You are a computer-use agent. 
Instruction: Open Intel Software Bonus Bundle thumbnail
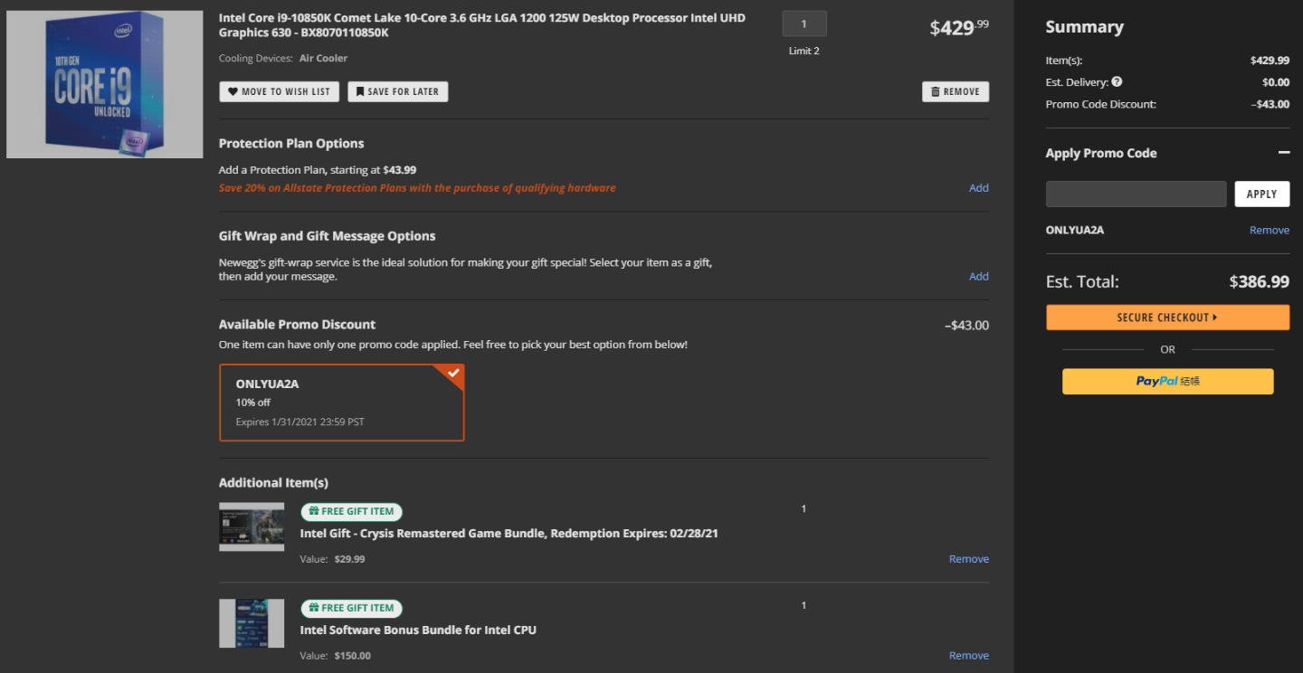252,623
